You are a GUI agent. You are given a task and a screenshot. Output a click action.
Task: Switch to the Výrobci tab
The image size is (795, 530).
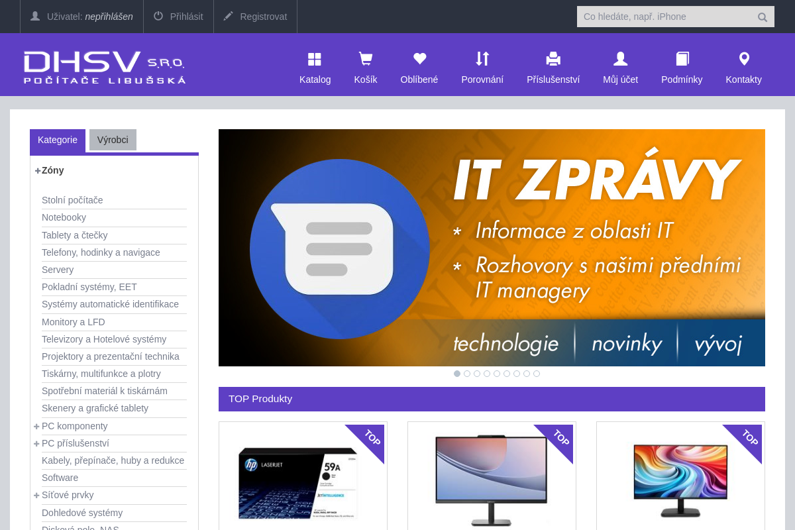[x=113, y=140]
